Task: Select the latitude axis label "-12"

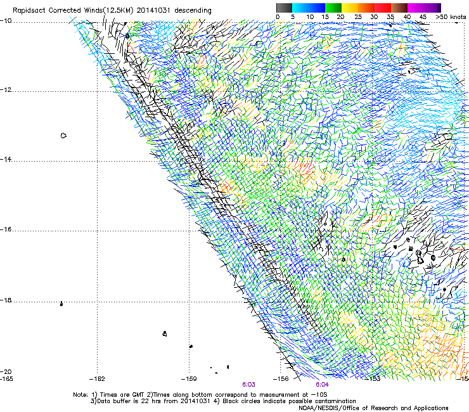Action: pos(6,90)
